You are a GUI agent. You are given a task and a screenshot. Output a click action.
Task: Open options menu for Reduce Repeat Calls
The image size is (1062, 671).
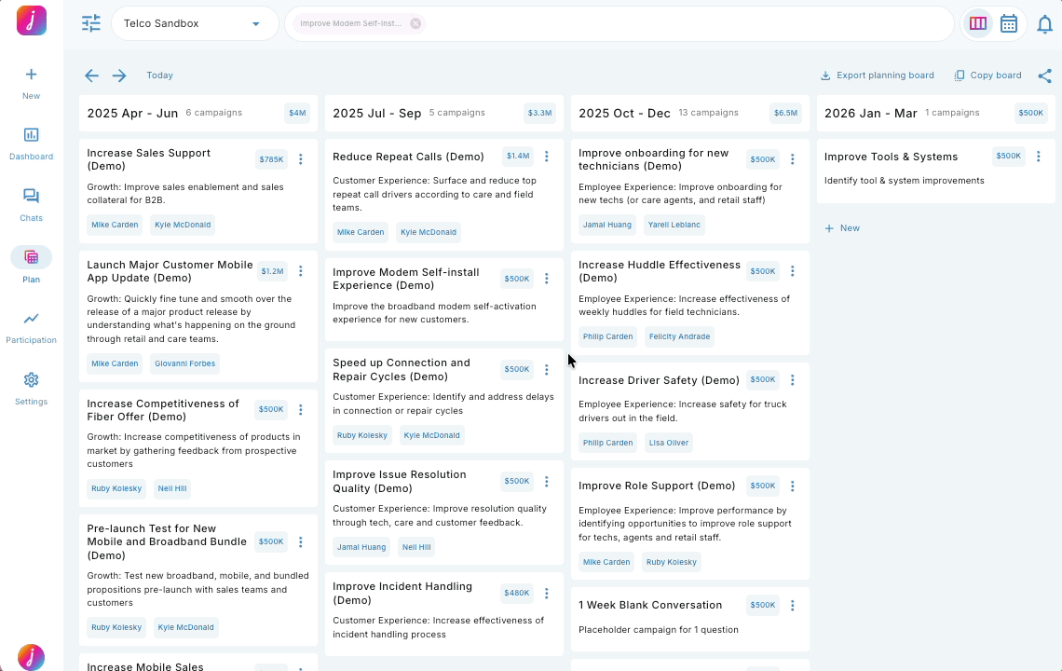click(x=547, y=157)
